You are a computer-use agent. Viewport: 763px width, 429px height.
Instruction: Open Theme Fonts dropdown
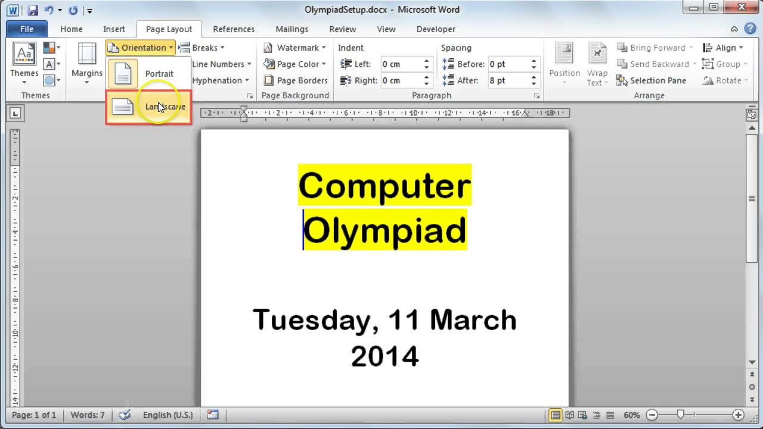pyautogui.click(x=52, y=64)
